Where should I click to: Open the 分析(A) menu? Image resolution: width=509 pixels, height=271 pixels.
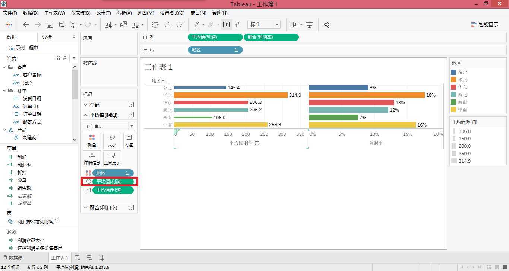pyautogui.click(x=124, y=13)
